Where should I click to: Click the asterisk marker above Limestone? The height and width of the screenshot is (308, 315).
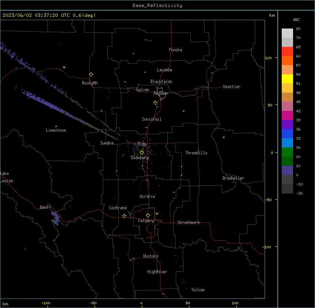click(56, 126)
